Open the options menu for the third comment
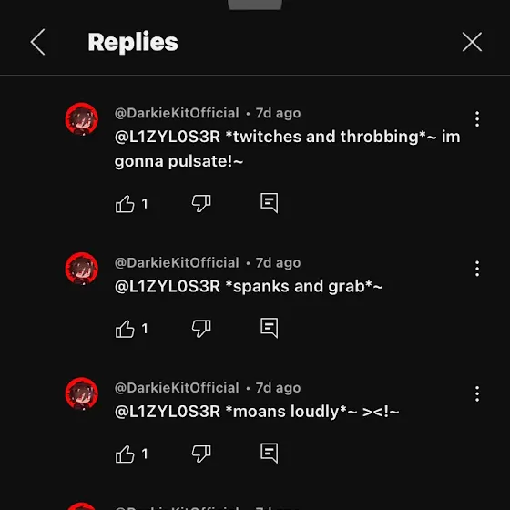The width and height of the screenshot is (510, 510). coord(477,393)
